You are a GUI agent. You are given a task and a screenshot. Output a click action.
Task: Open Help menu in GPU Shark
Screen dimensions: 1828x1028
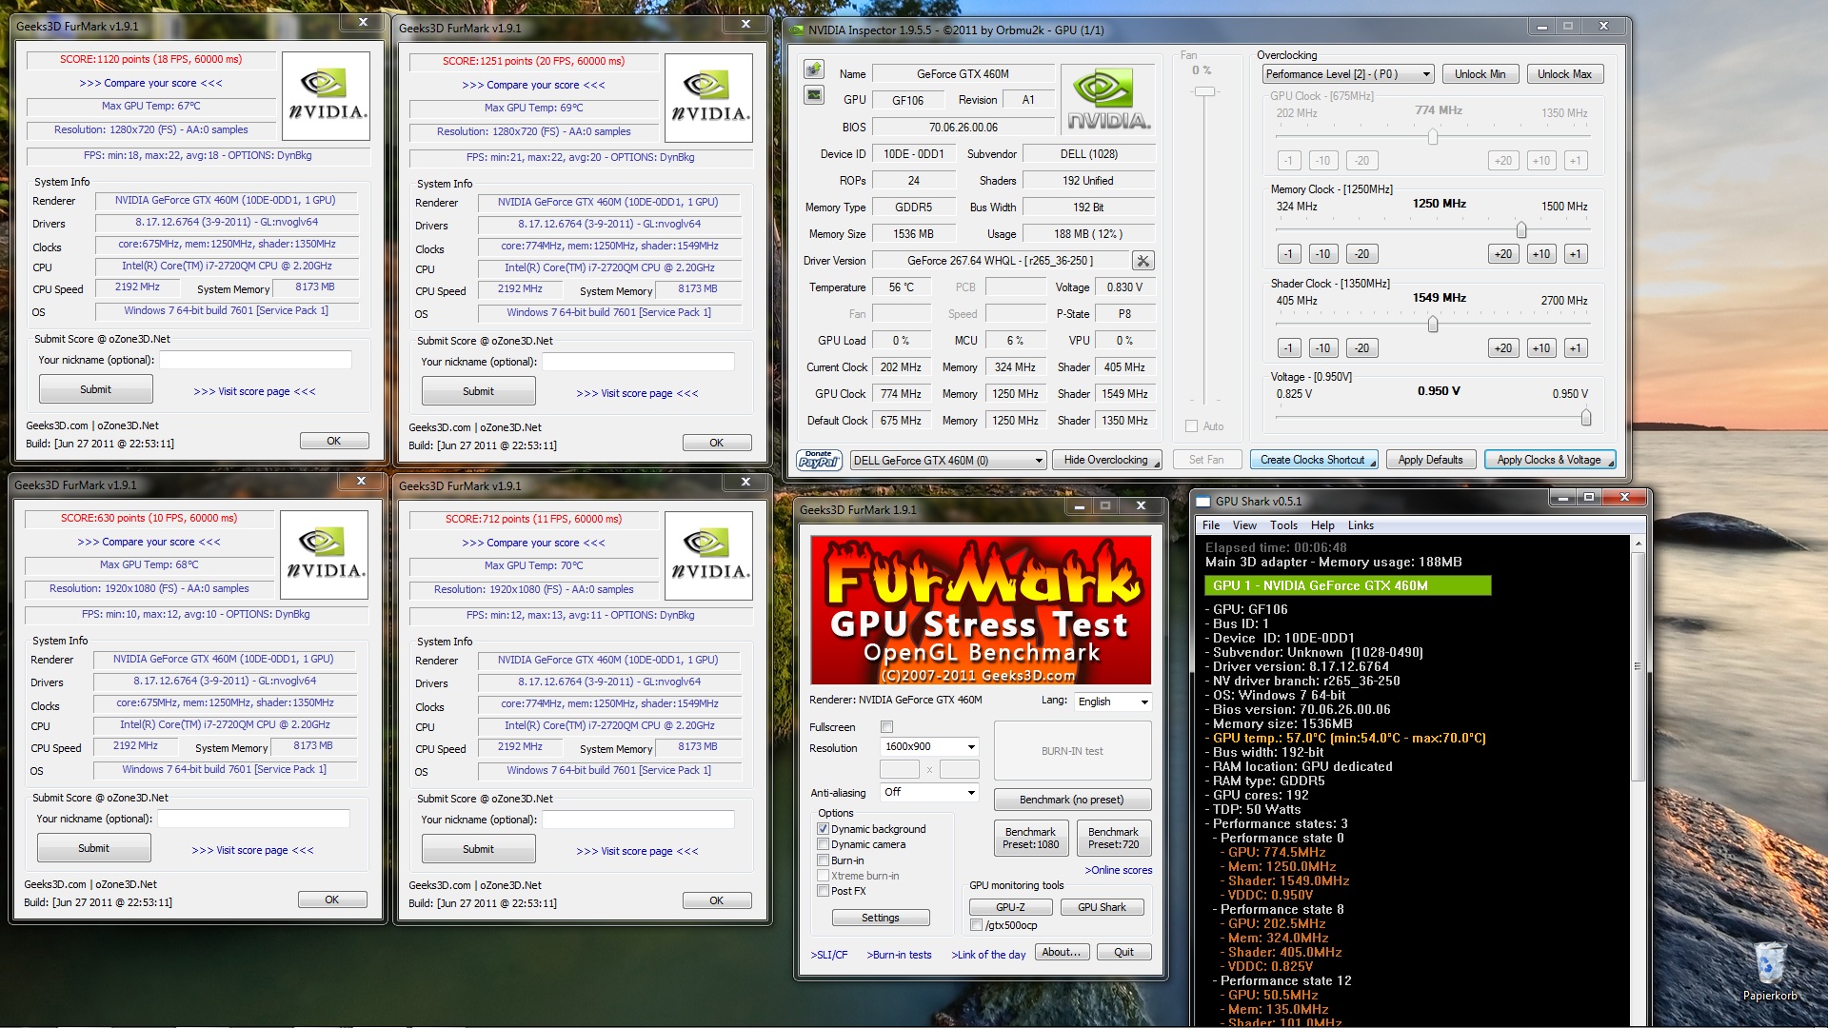1322,525
